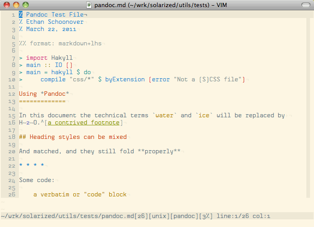The image size is (314, 227).
Task: Click on the 'March 22, 2011' date line
Action: [x=50, y=29]
